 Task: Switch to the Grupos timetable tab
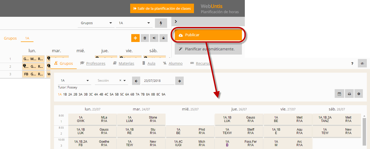click(64, 63)
